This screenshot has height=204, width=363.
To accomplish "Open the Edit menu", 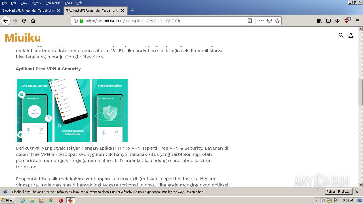I will (x=14, y=3).
